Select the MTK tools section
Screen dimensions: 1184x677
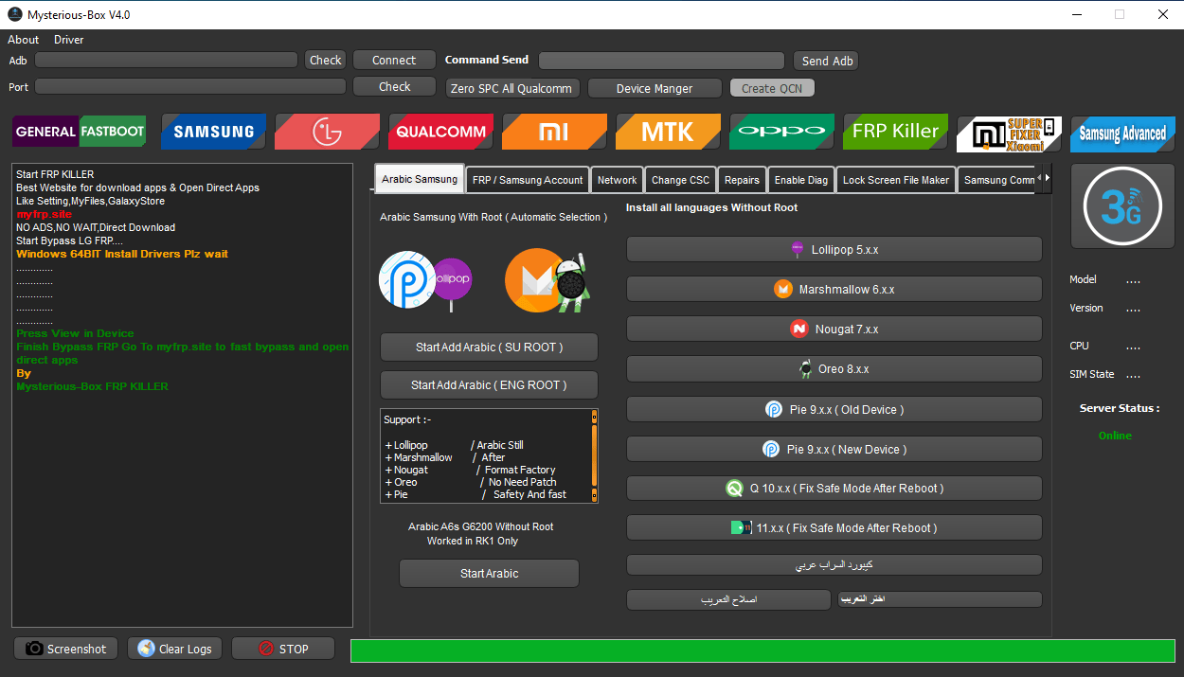click(667, 132)
